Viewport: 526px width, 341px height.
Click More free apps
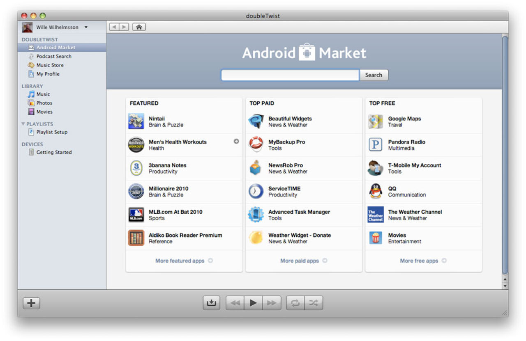(420, 261)
